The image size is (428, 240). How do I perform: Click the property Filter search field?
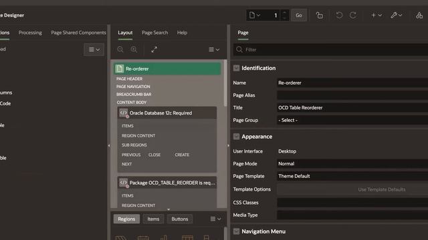tap(330, 49)
